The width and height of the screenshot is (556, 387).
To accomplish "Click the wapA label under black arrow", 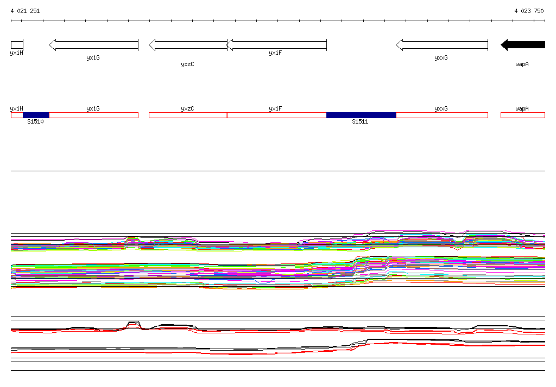I will 522,64.
